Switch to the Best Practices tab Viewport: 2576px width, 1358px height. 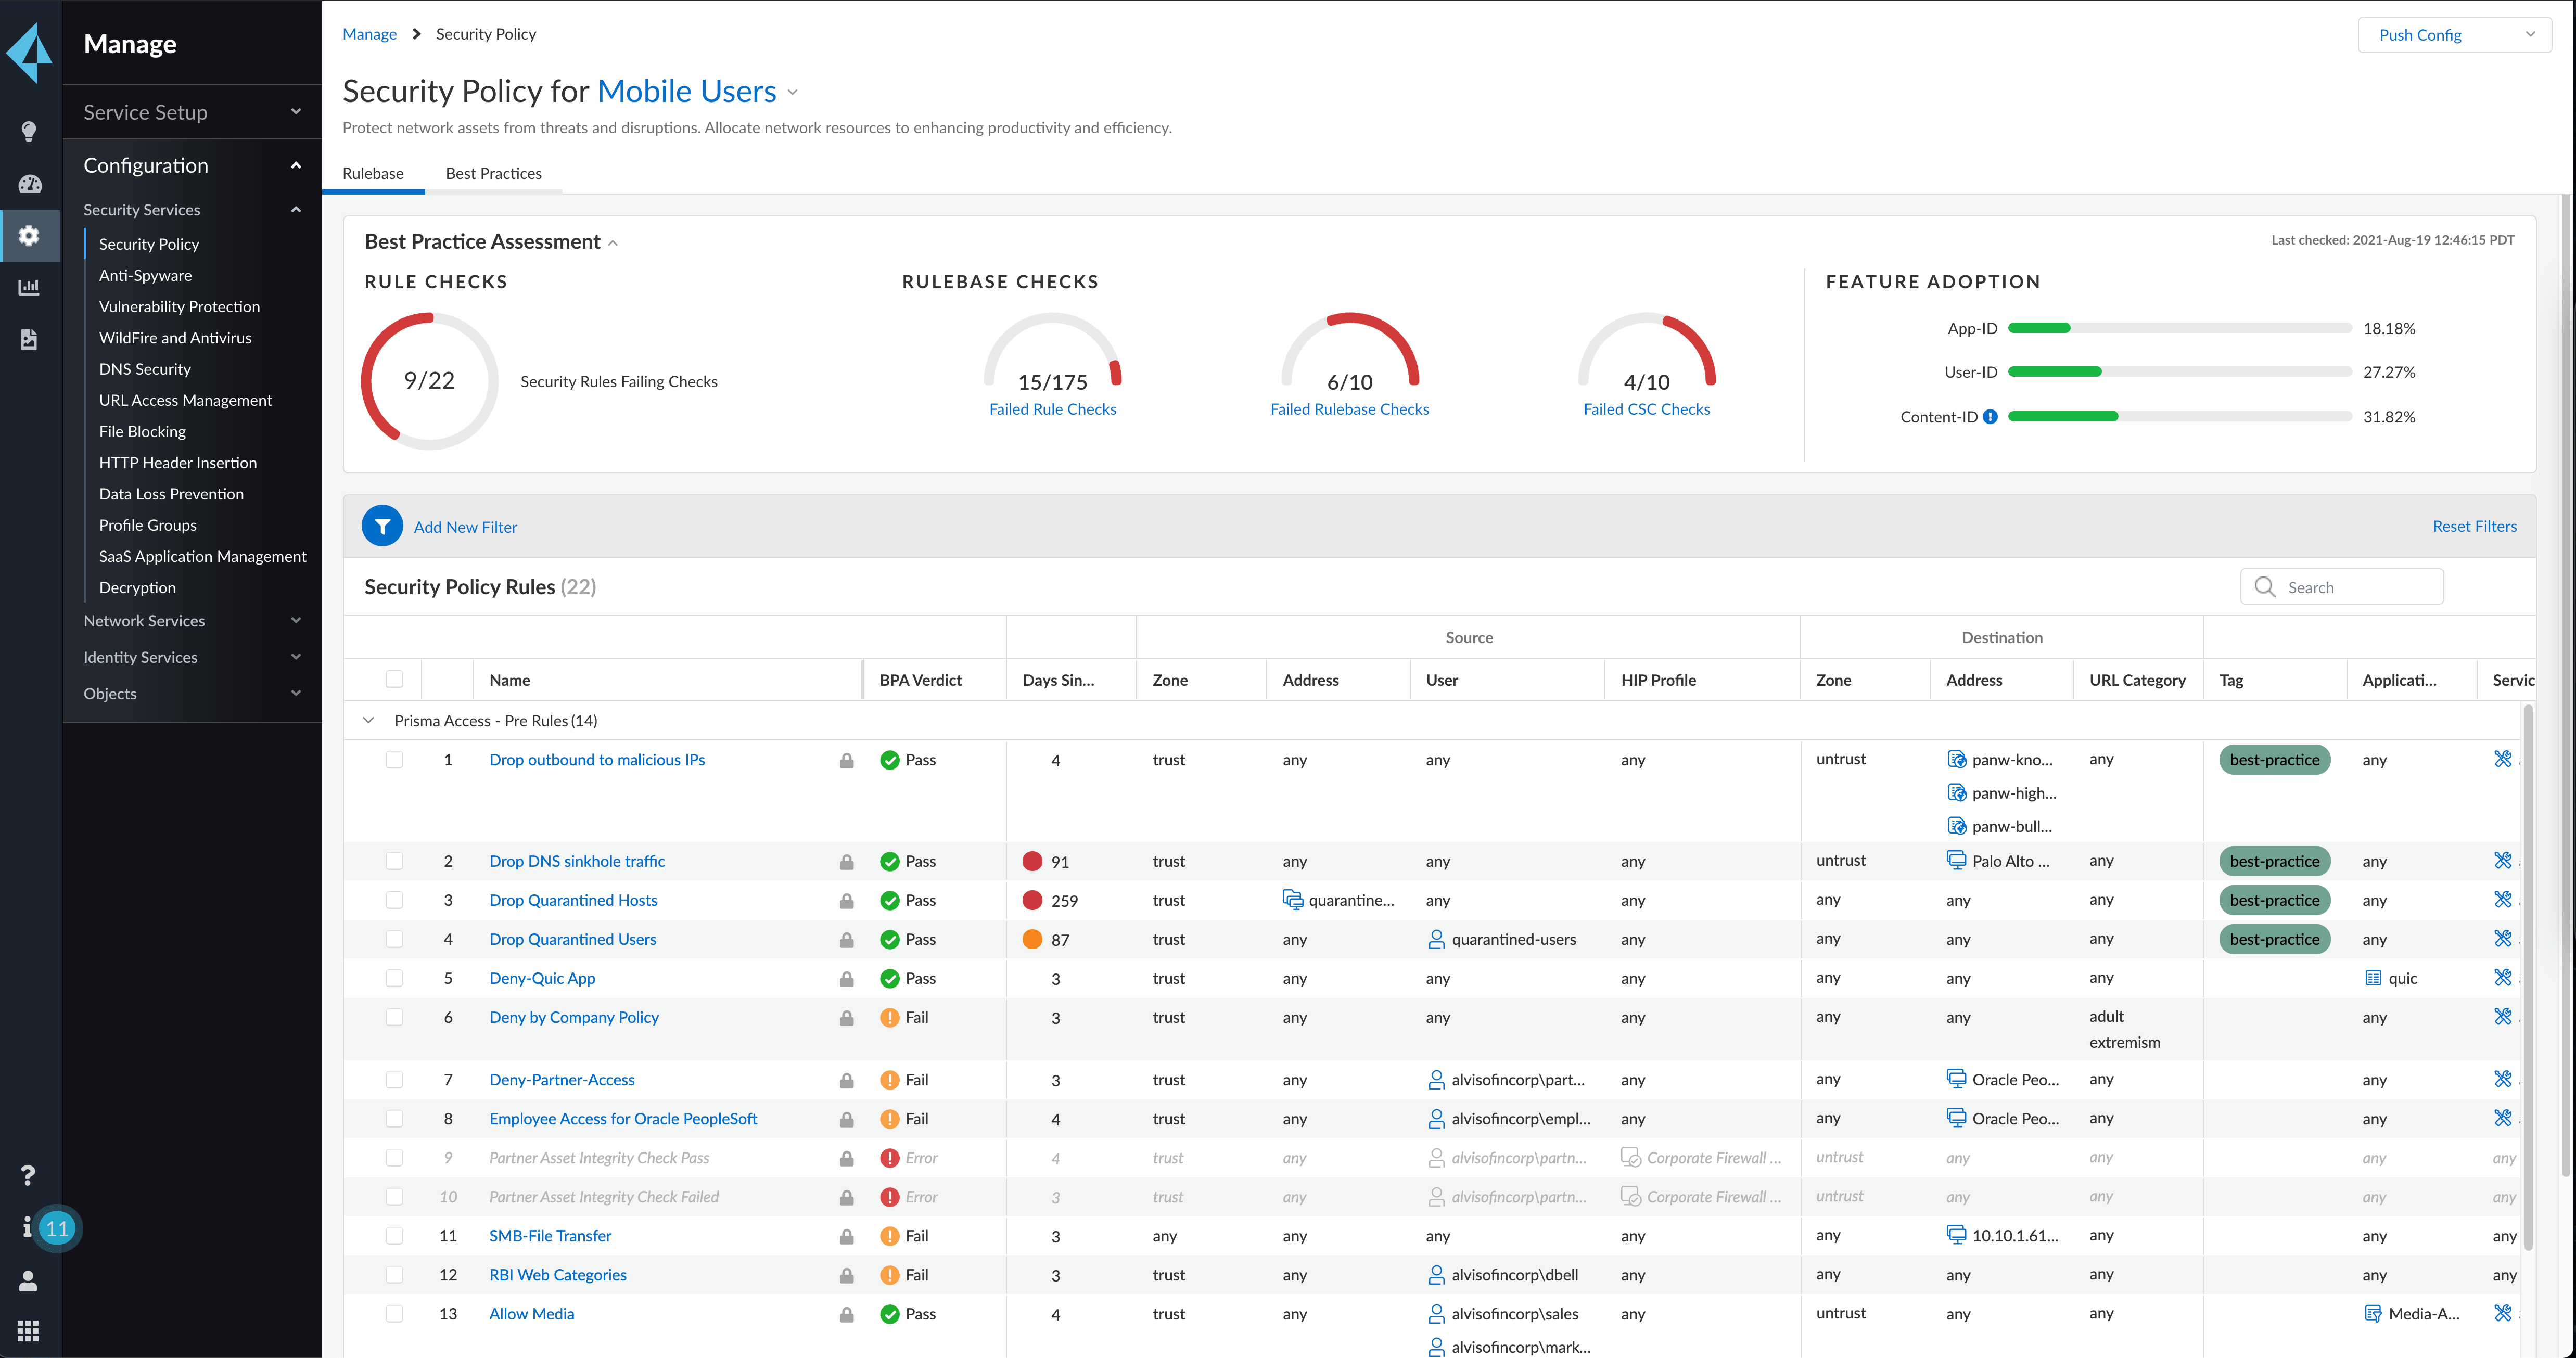point(493,173)
